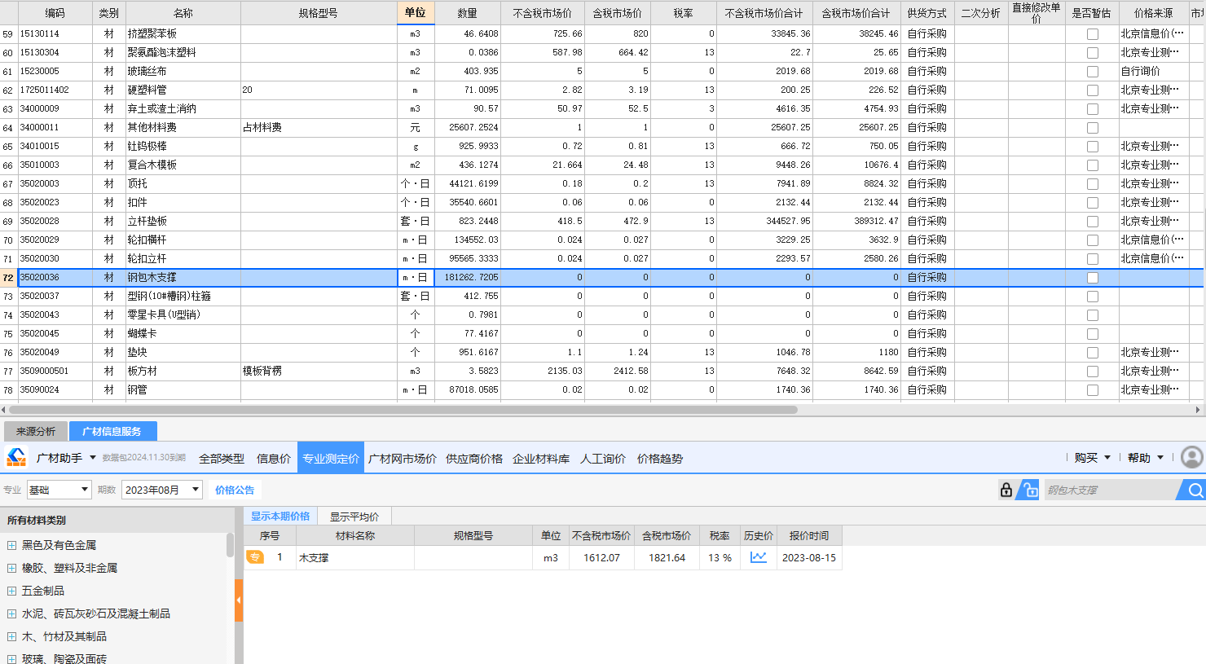1206x664 pixels.
Task: Tick 是否暂估 checkbox for 钢管 row
Action: point(1092,390)
